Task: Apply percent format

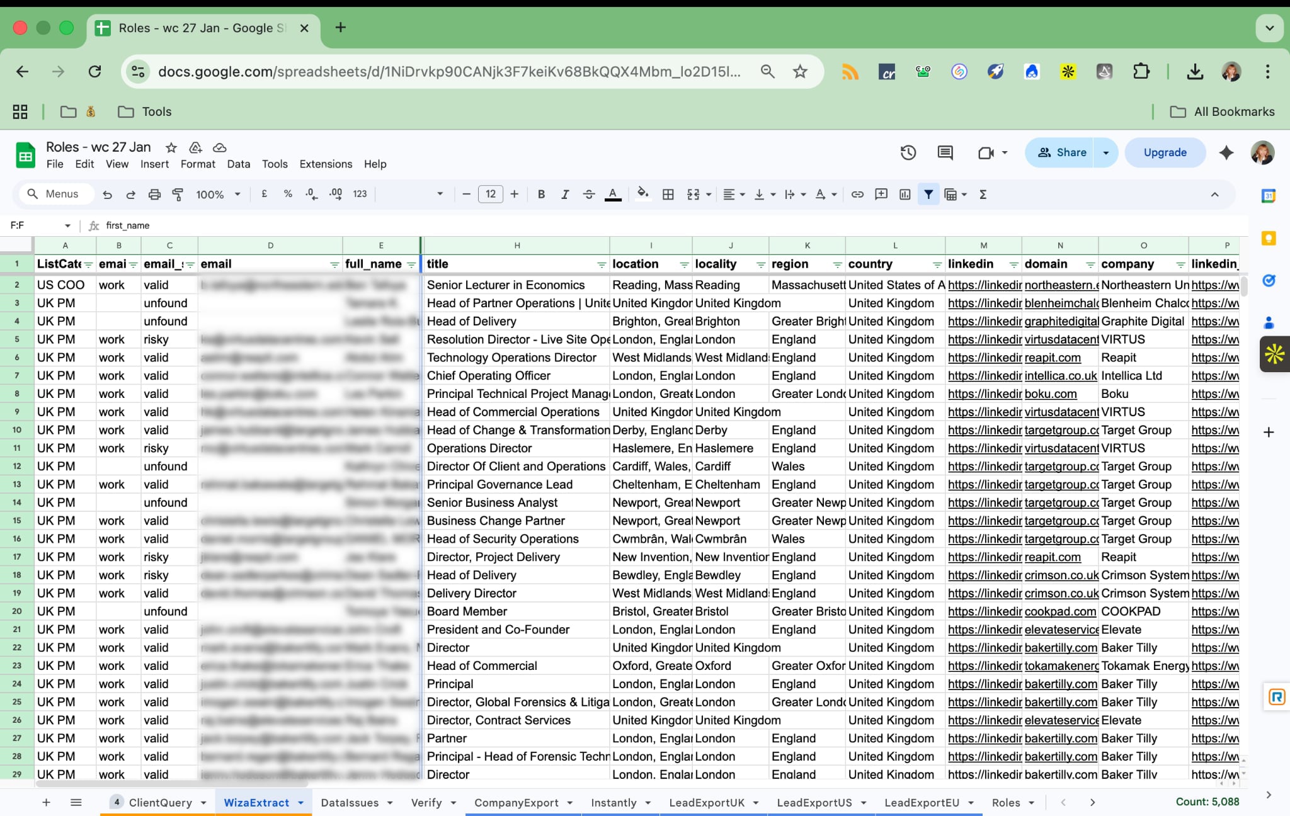Action: point(288,194)
